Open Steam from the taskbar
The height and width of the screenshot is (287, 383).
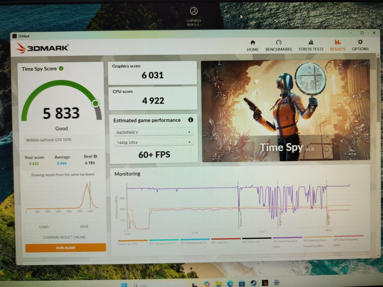(x=253, y=283)
